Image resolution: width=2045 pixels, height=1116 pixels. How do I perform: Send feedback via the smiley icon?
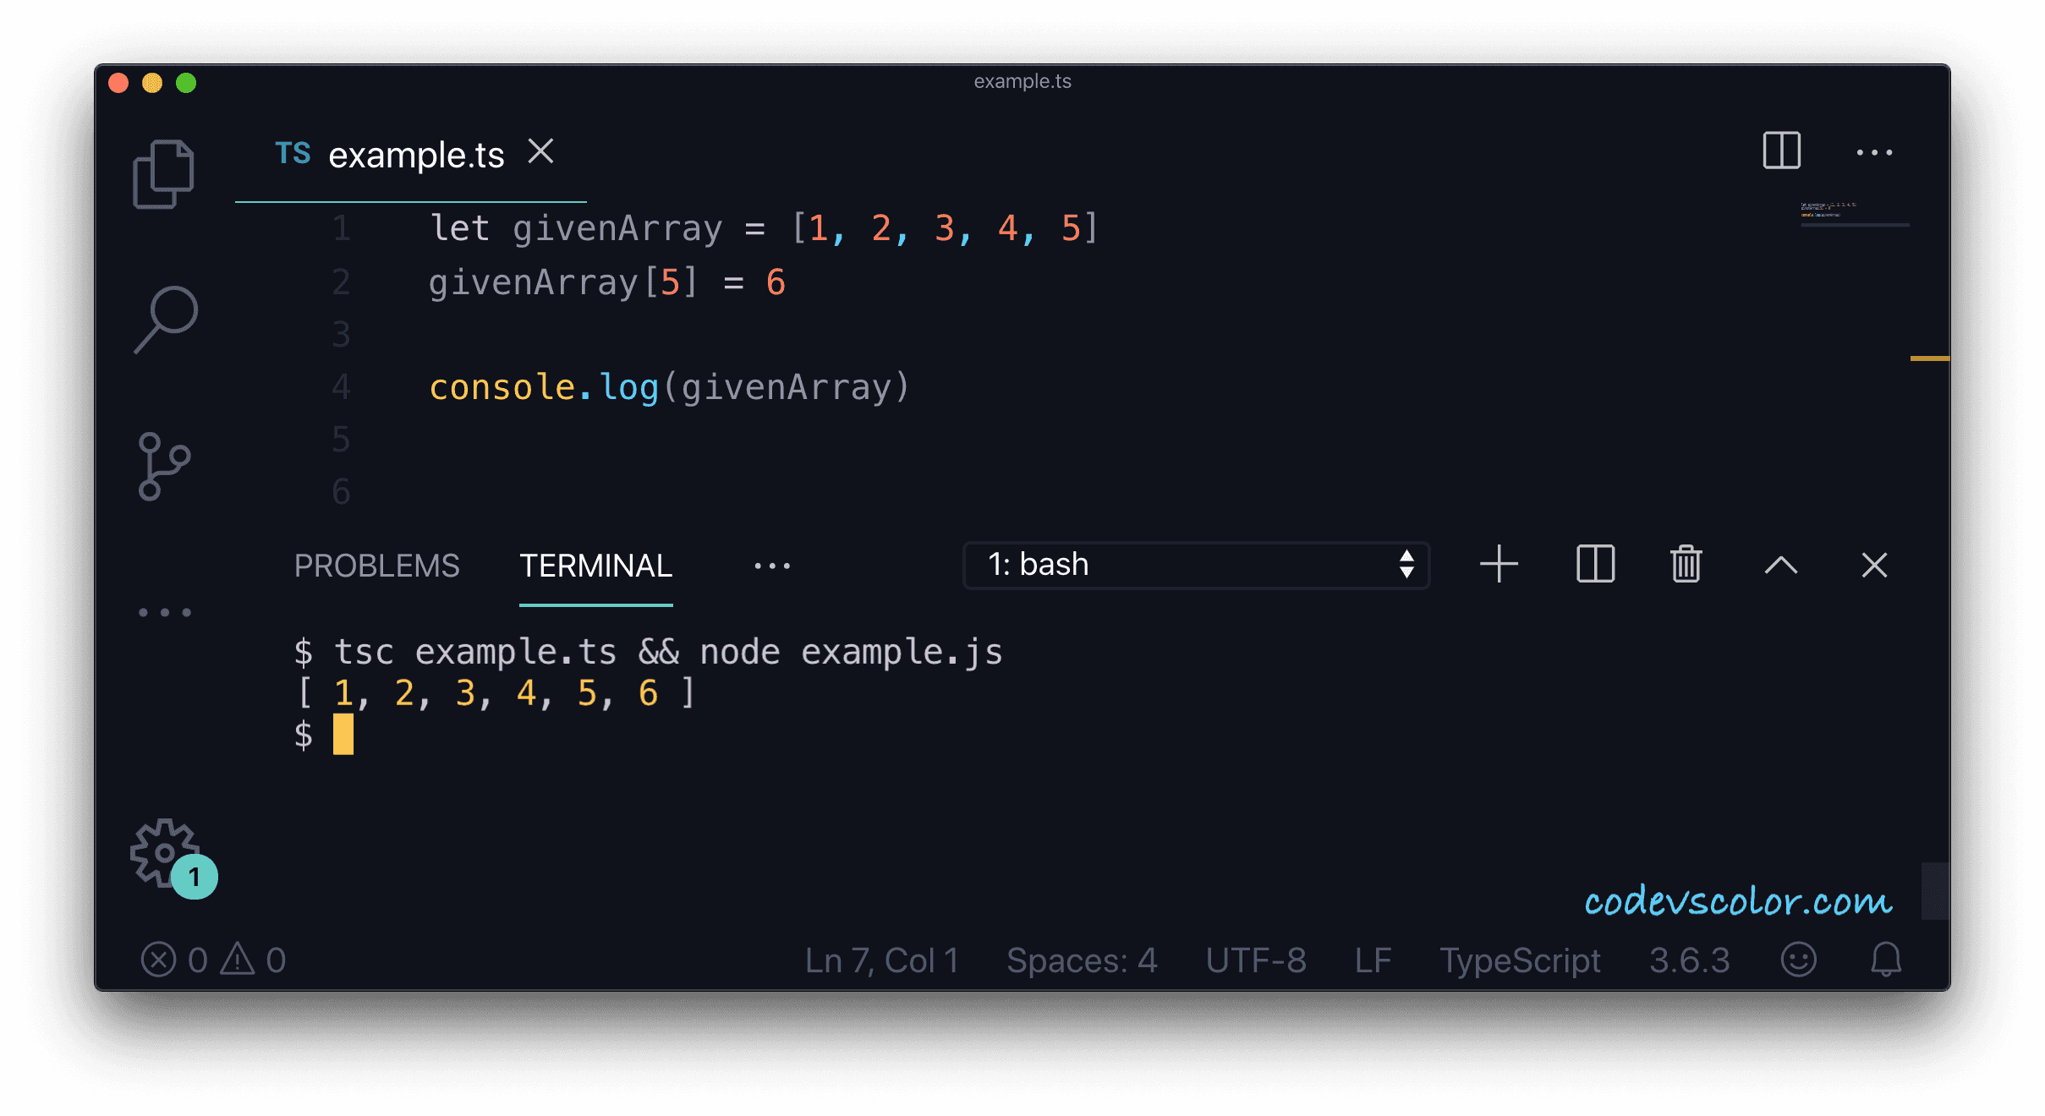1799,960
